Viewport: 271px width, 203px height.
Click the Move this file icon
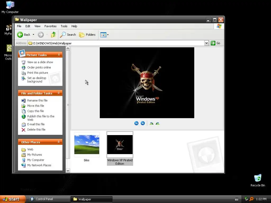[x=24, y=106]
